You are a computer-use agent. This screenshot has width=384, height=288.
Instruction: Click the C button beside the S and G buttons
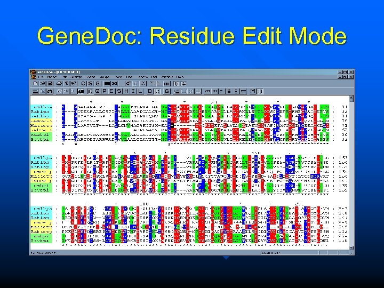(83, 84)
